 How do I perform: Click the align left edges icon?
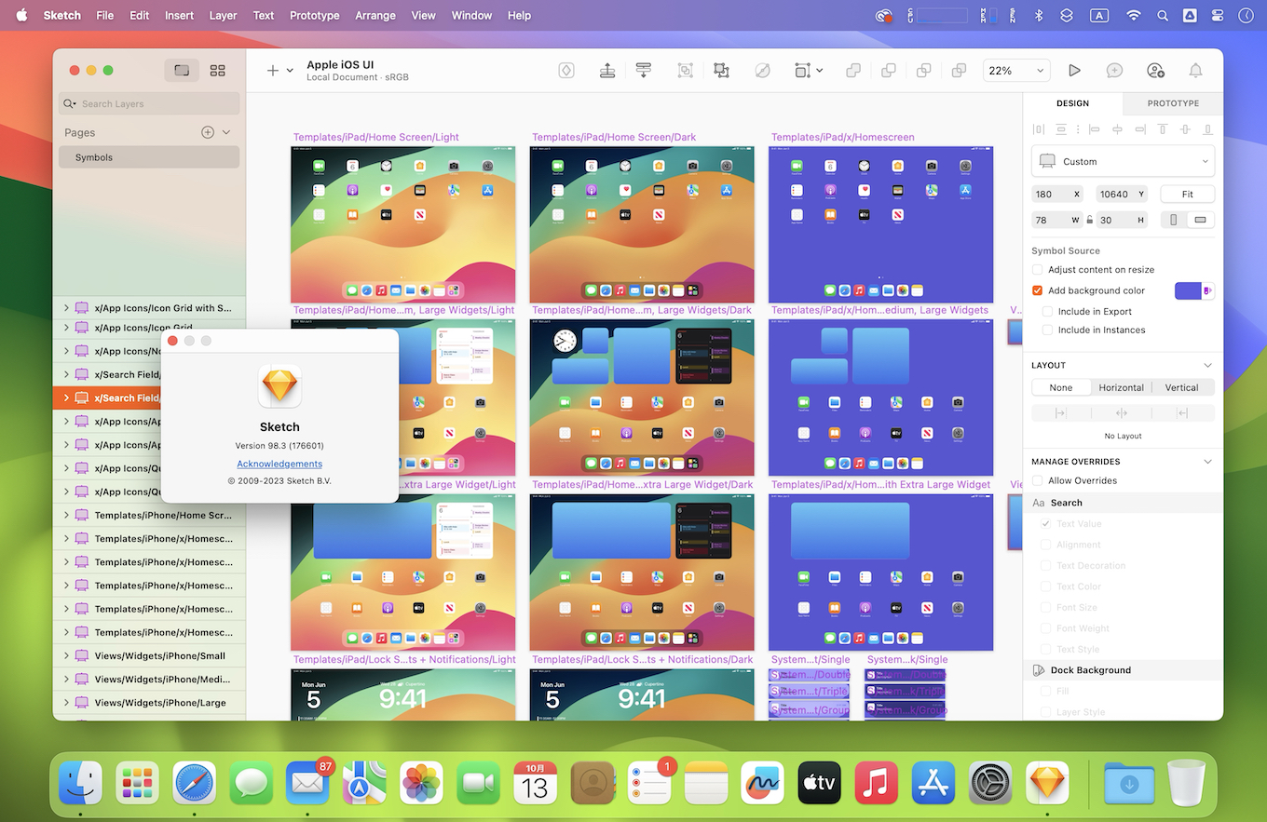[x=1094, y=129]
